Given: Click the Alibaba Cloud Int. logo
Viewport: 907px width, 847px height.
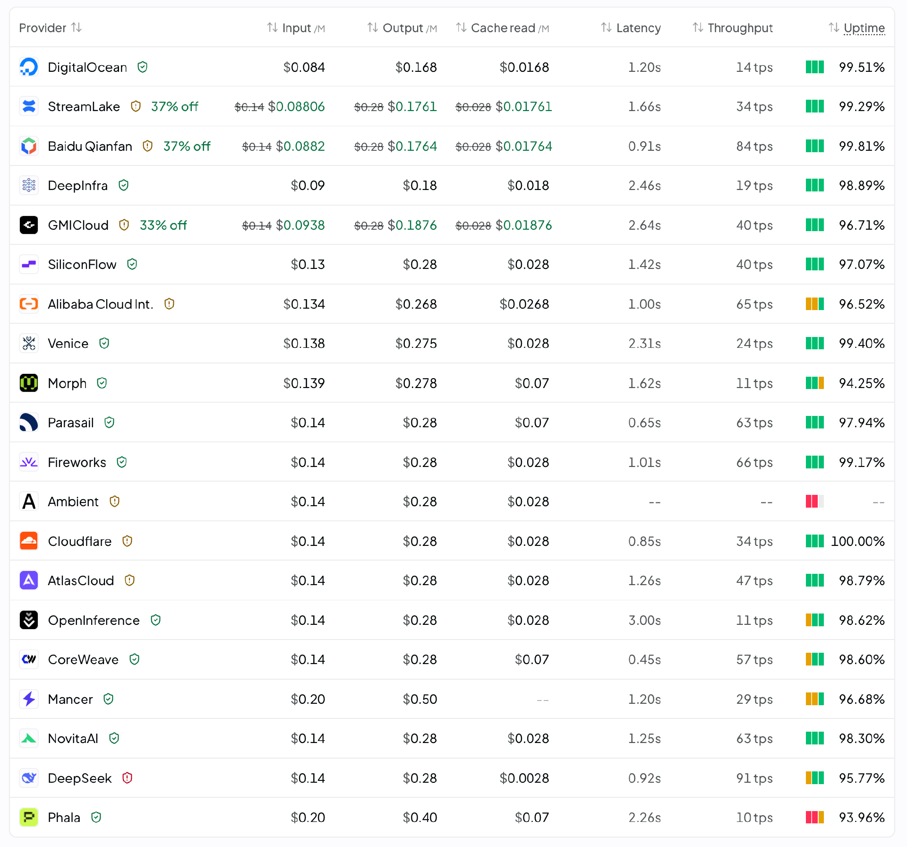Looking at the screenshot, I should pos(29,304).
